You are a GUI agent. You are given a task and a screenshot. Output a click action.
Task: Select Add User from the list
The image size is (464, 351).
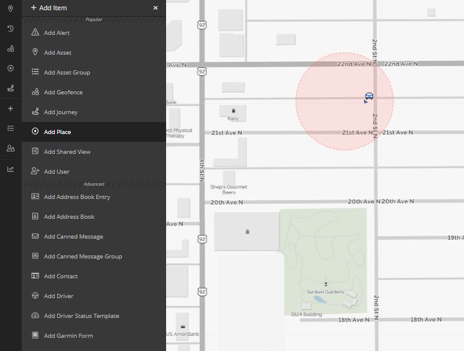pos(57,172)
